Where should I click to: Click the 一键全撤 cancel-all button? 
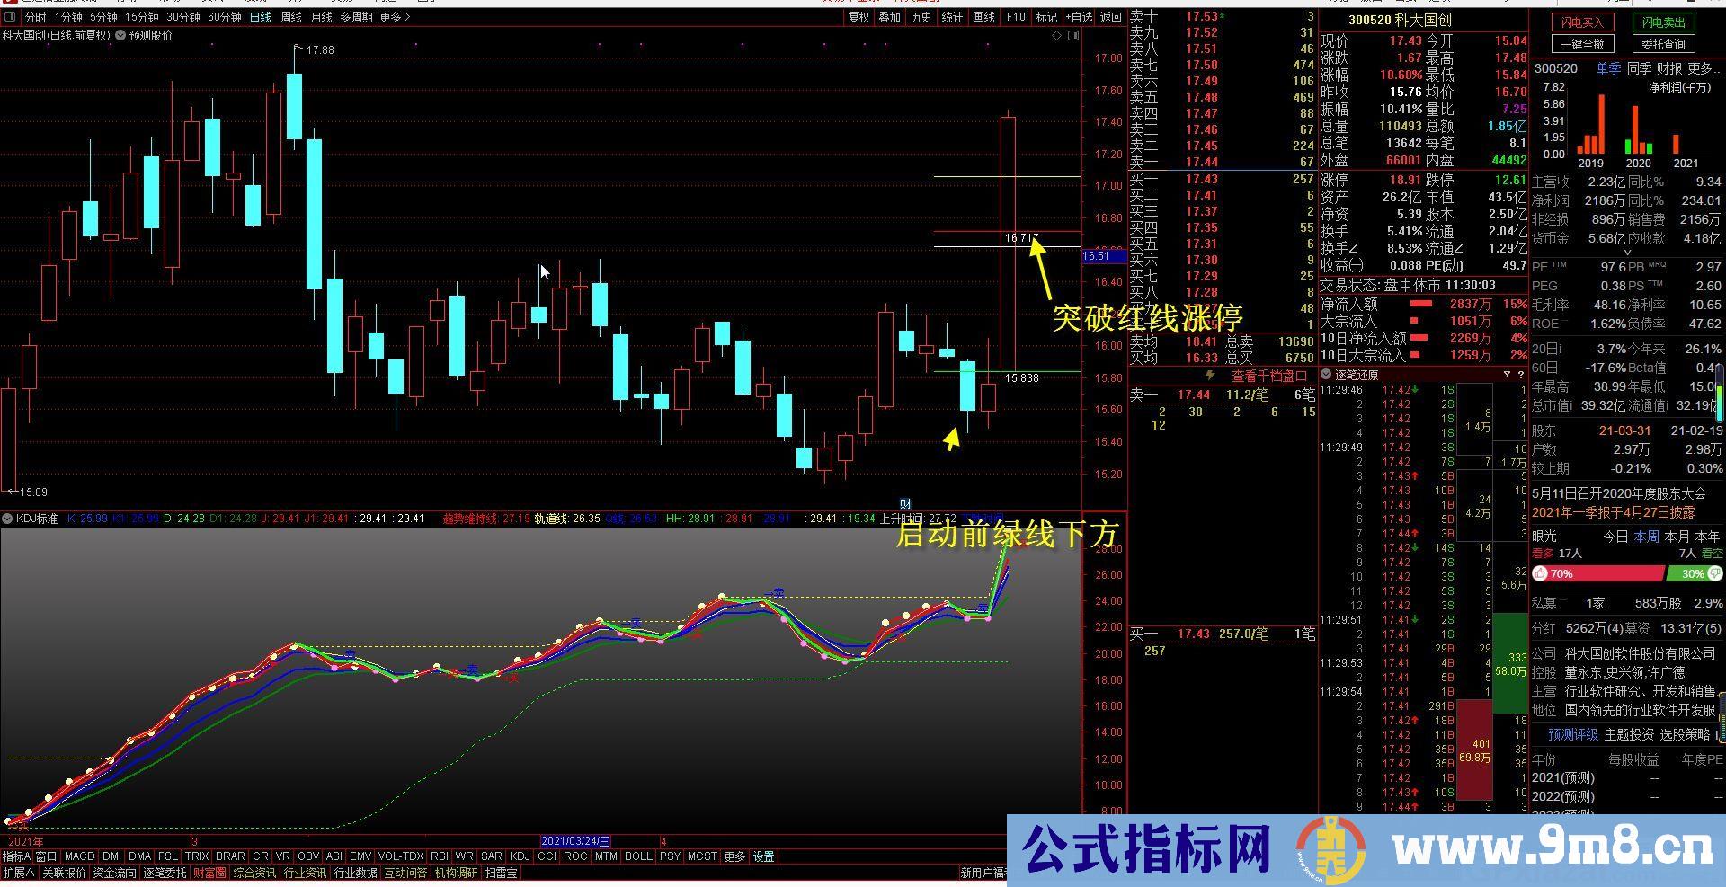pos(1582,44)
